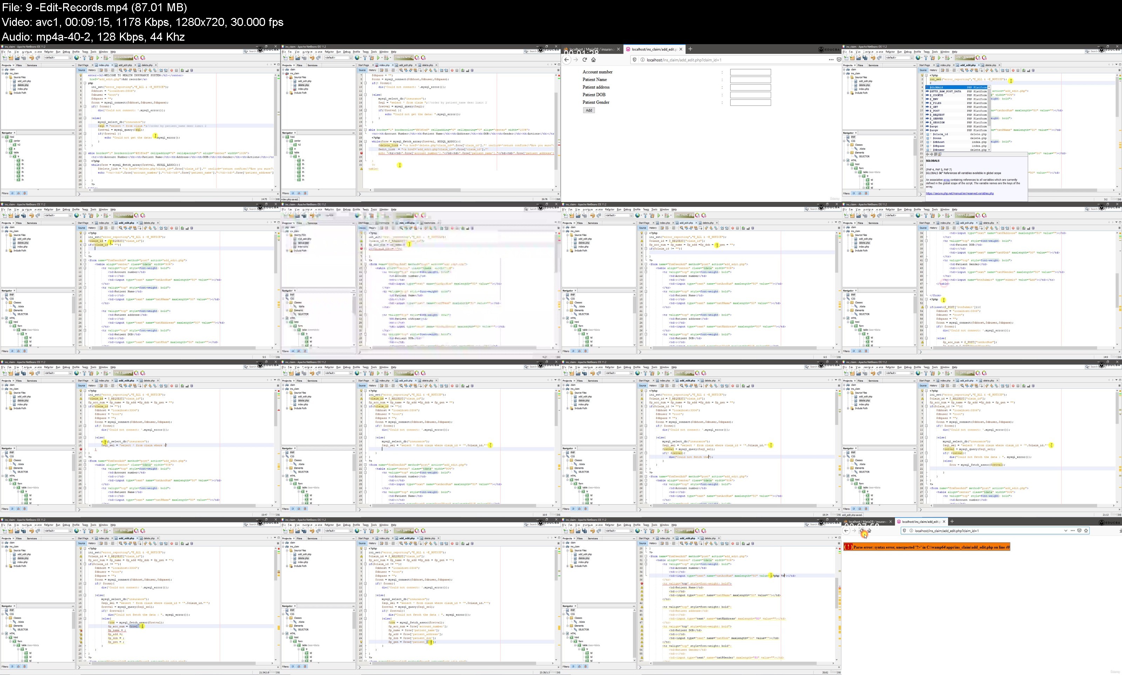The width and height of the screenshot is (1122, 675).
Task: Click Add button in the form browser frame
Action: pyautogui.click(x=589, y=110)
